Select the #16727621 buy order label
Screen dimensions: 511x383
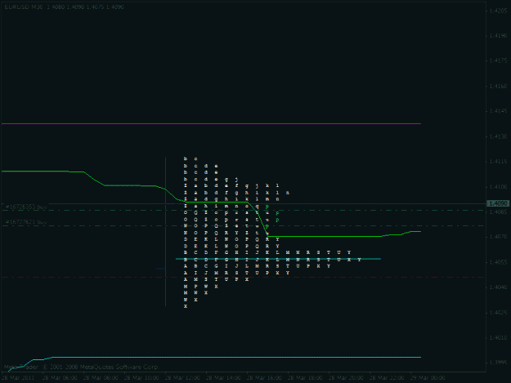(26, 222)
